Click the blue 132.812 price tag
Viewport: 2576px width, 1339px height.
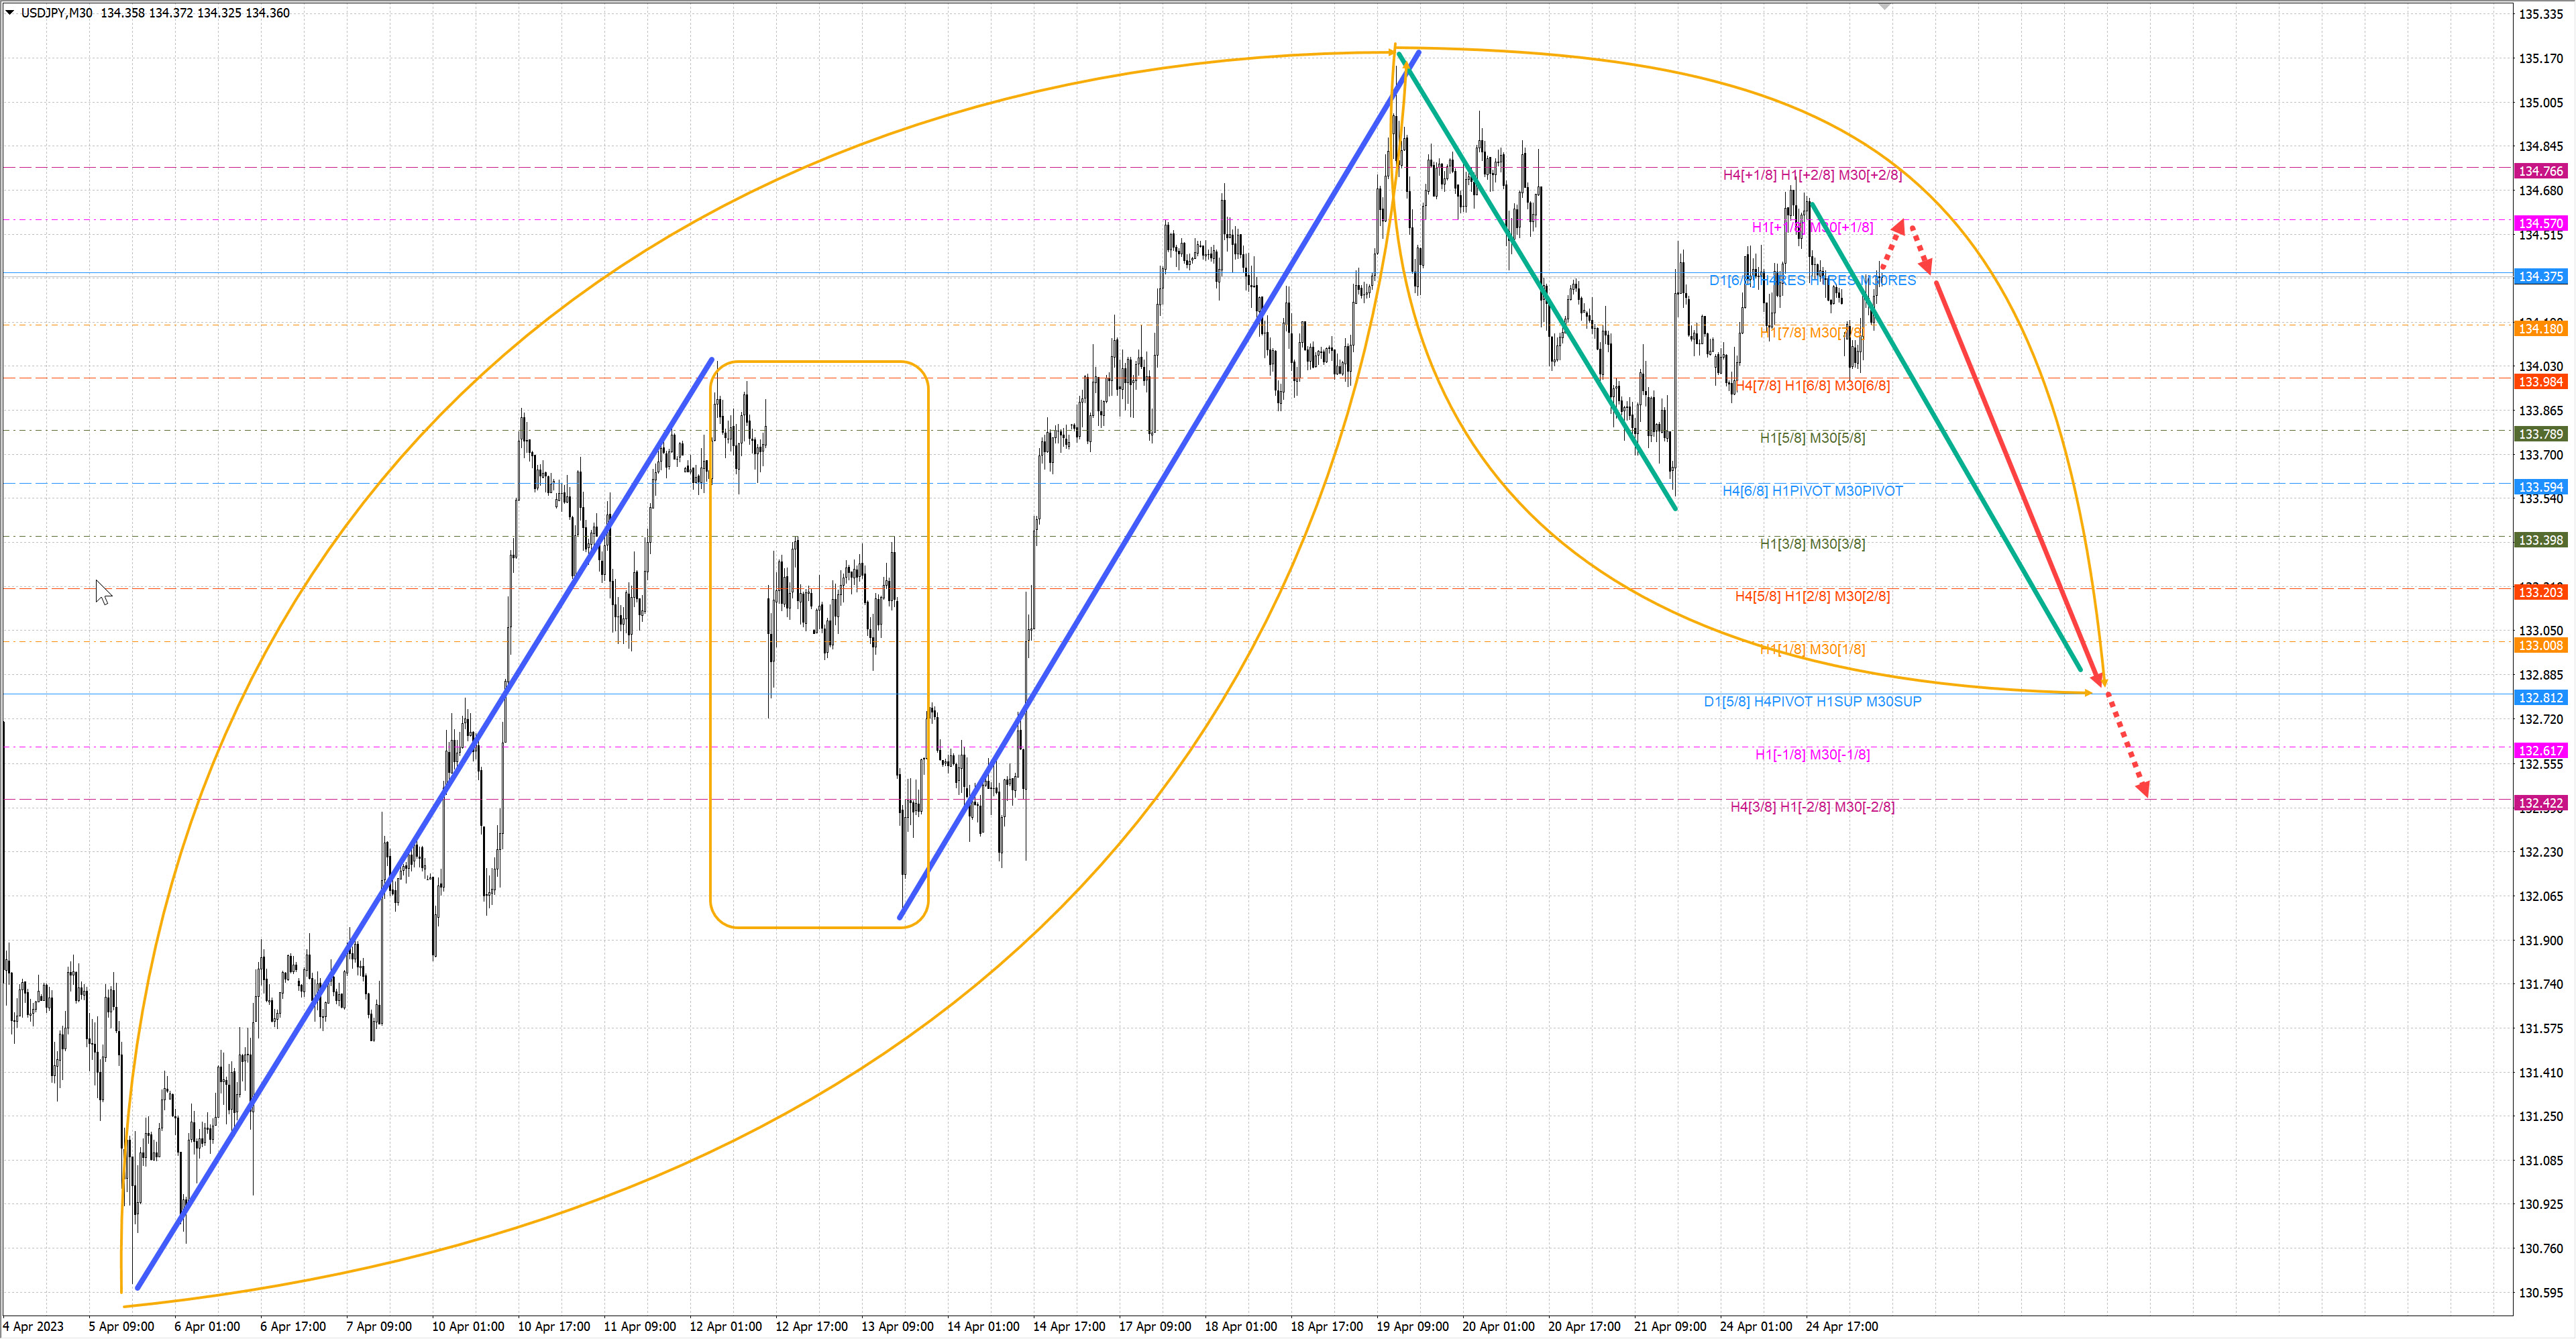coord(2540,697)
